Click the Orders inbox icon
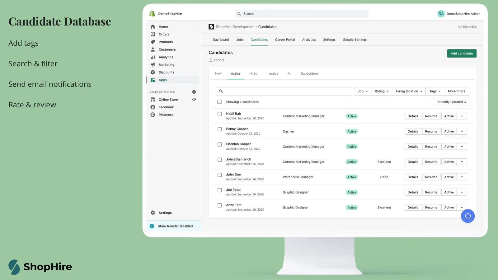This screenshot has height=280, width=498. 153,34
